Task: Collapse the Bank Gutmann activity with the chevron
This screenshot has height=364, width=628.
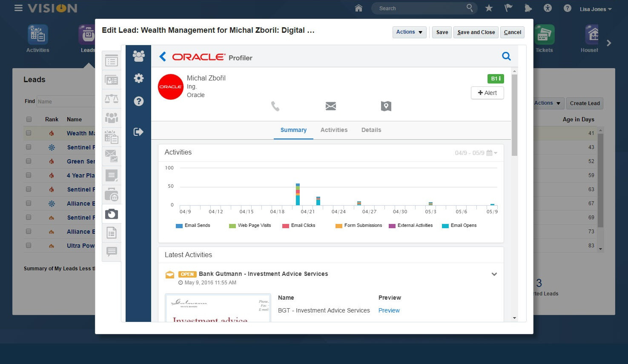Action: [494, 274]
